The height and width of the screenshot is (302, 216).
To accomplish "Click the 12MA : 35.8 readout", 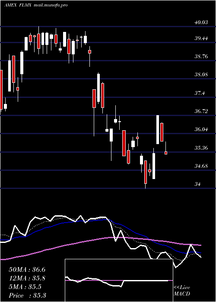I will 27,278.
